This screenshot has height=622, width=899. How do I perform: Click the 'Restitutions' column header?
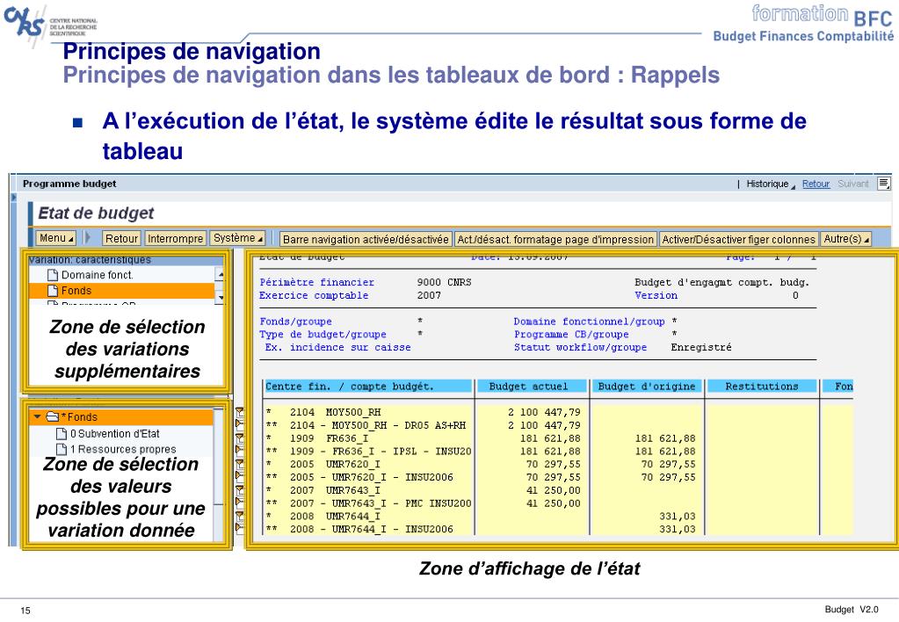pyautogui.click(x=762, y=387)
